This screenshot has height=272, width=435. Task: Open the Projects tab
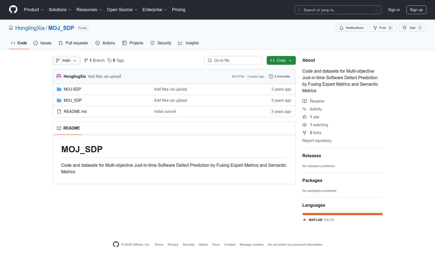pyautogui.click(x=133, y=43)
